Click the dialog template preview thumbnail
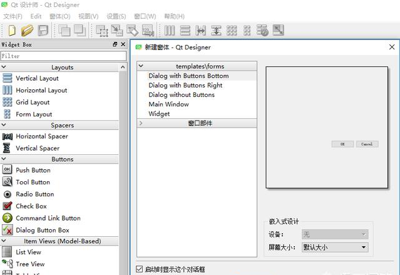This screenshot has width=400, height=275. pos(327,127)
